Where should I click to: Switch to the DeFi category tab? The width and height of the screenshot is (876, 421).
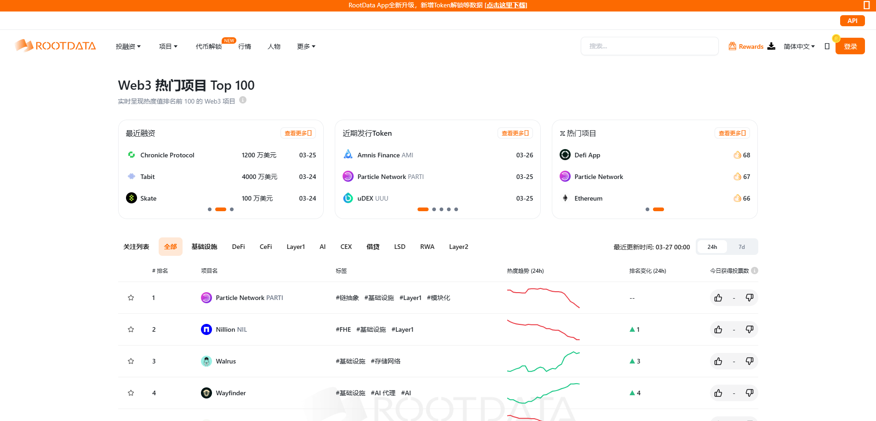click(238, 247)
